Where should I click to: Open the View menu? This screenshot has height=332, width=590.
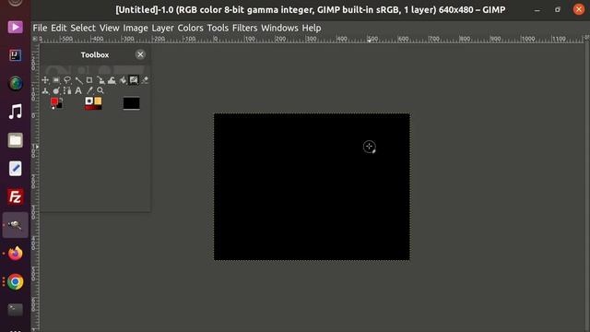(x=110, y=28)
